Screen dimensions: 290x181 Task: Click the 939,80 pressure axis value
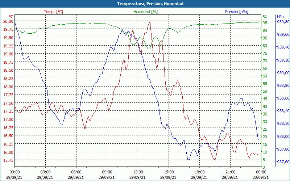pyautogui.click(x=282, y=22)
